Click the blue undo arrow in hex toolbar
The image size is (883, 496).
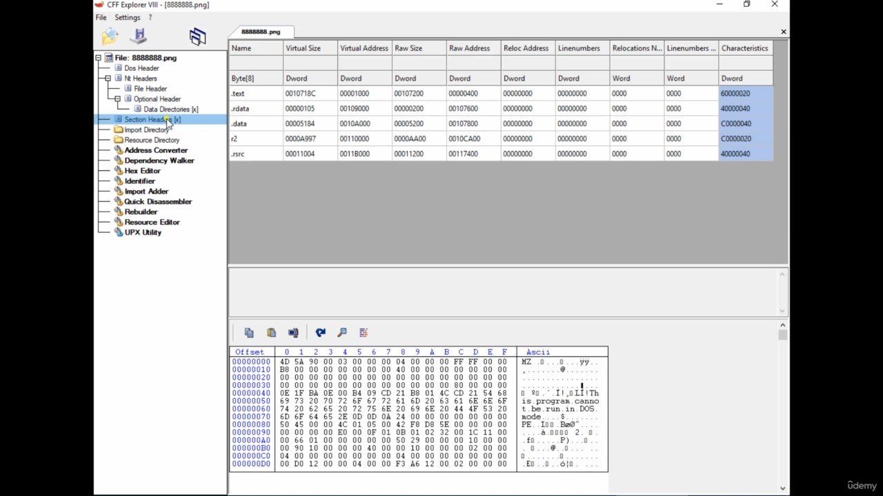pyautogui.click(x=320, y=333)
